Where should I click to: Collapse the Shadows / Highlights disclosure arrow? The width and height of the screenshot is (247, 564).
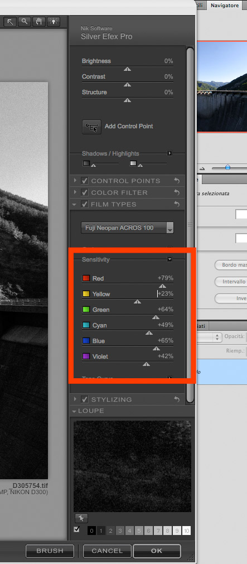[170, 153]
